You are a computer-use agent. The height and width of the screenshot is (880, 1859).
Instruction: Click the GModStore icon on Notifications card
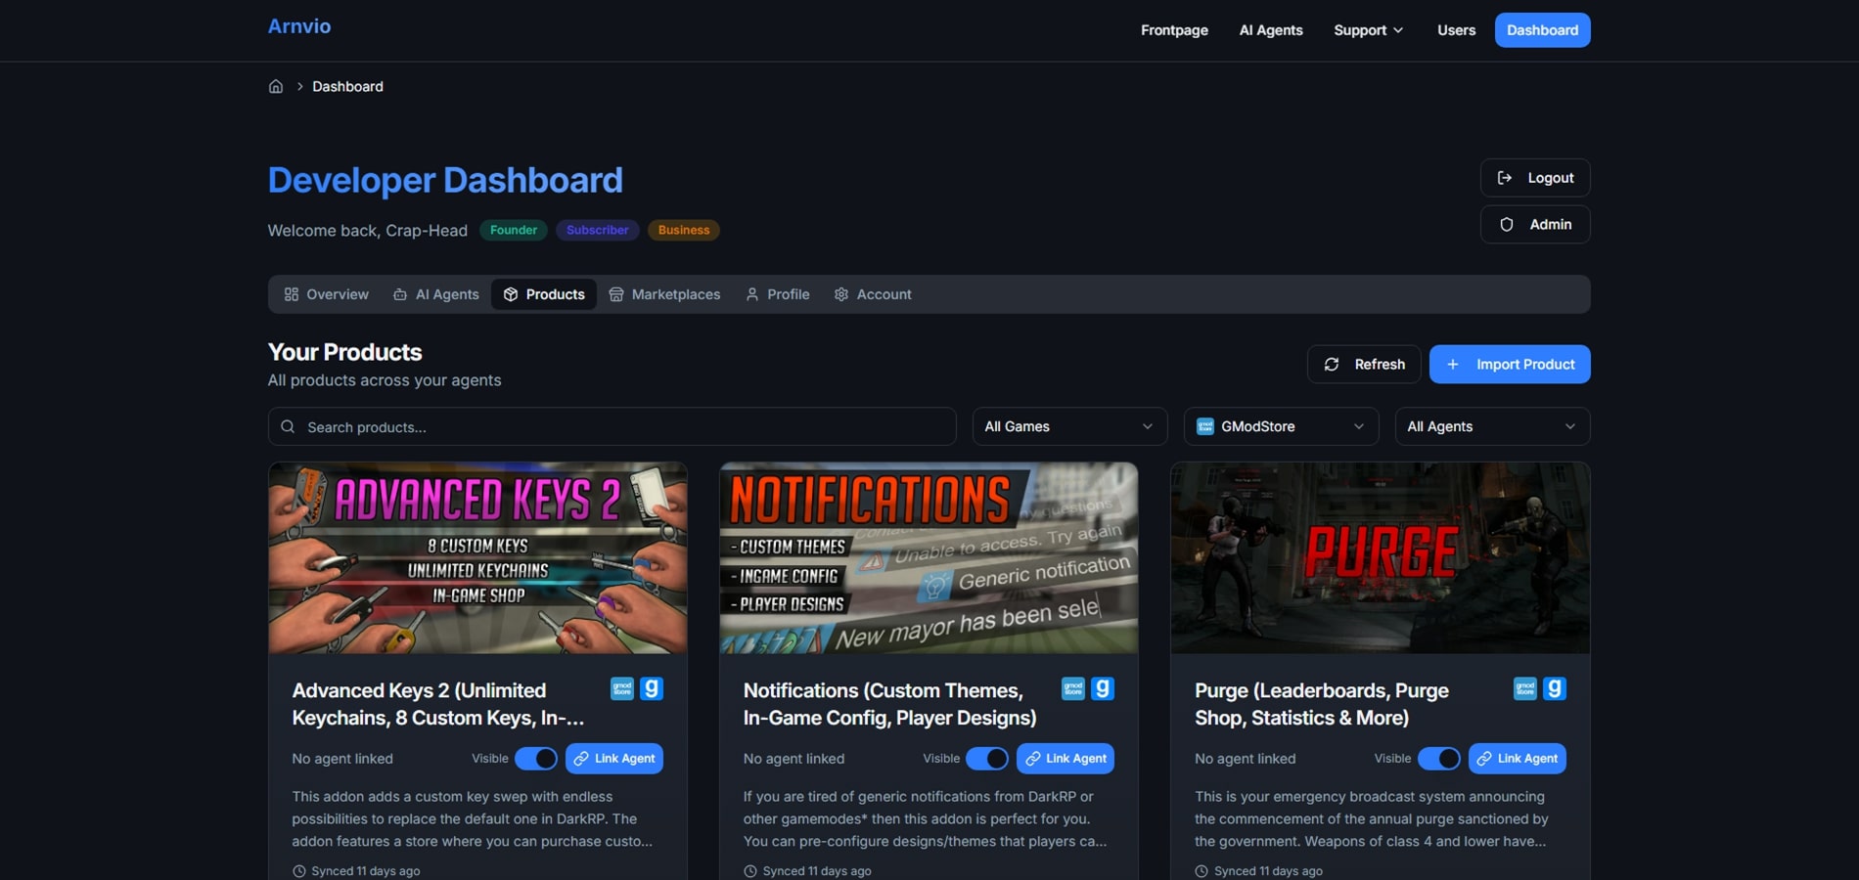click(1073, 688)
